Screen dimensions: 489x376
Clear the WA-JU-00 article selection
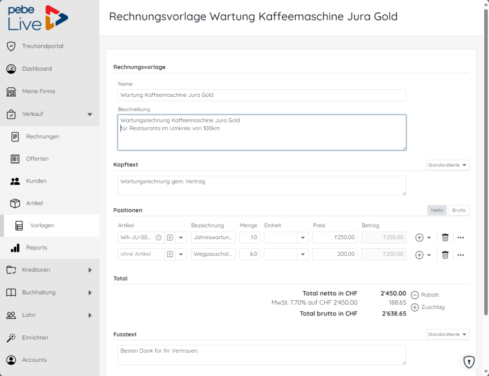pos(159,237)
